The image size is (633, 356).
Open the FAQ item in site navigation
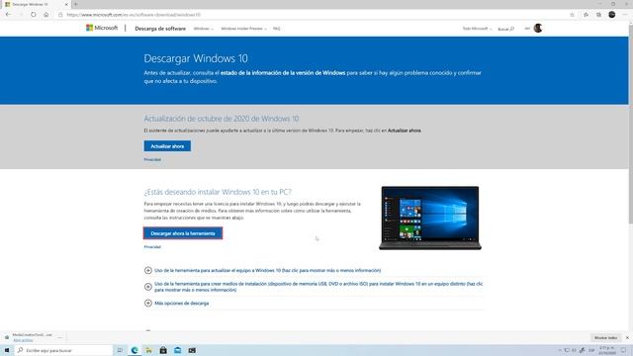click(x=276, y=29)
